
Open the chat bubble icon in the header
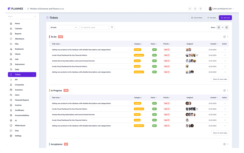195,9
